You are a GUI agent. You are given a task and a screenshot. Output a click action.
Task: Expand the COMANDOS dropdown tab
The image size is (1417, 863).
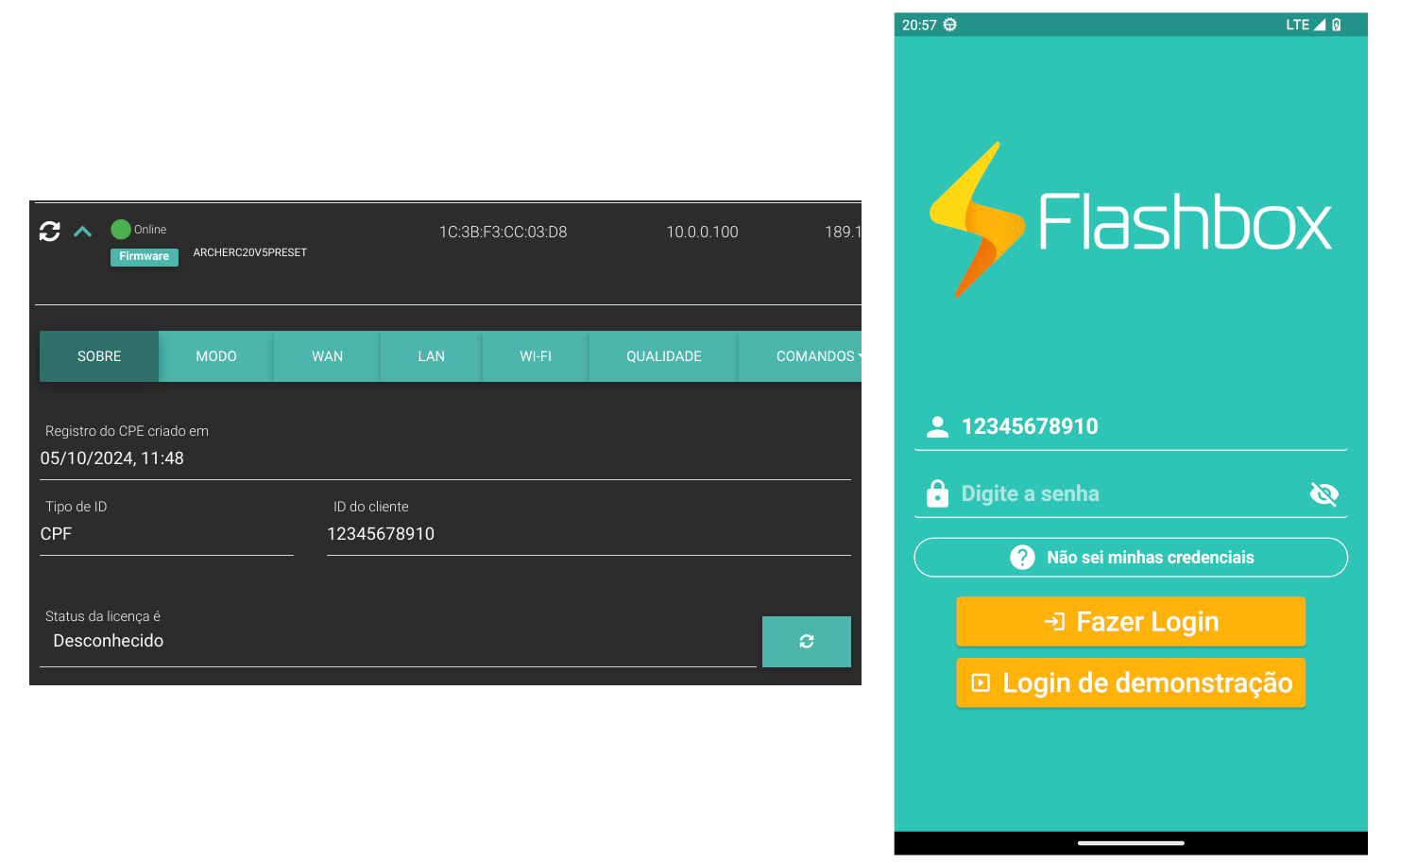point(800,356)
